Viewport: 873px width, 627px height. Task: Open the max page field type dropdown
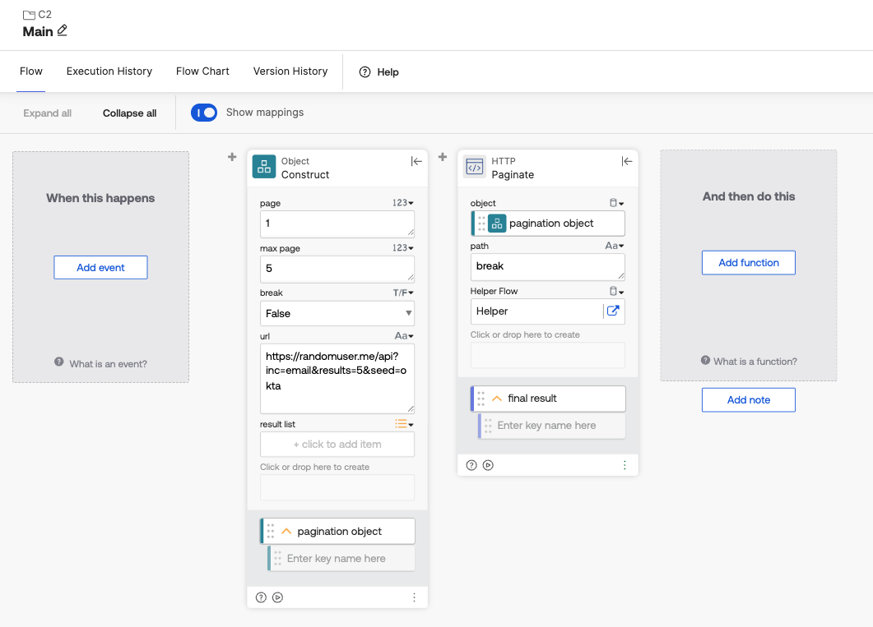point(402,248)
